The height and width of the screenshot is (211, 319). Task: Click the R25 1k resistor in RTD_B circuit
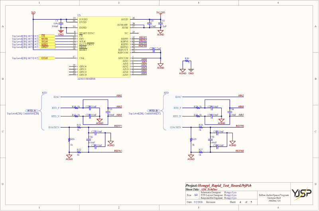tap(198, 116)
